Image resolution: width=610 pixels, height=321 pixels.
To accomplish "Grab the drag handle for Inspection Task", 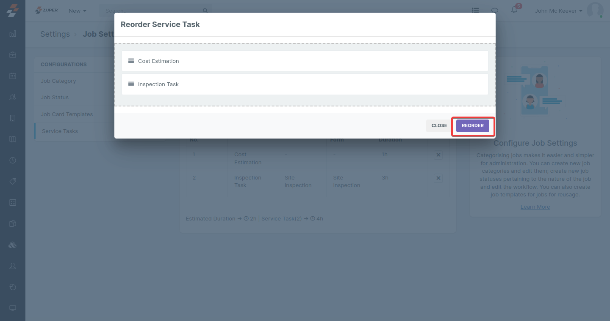I will pos(131,84).
